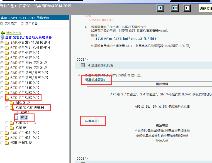
Task: Expand 机油压力开关 subfolder
Action: (7, 123)
